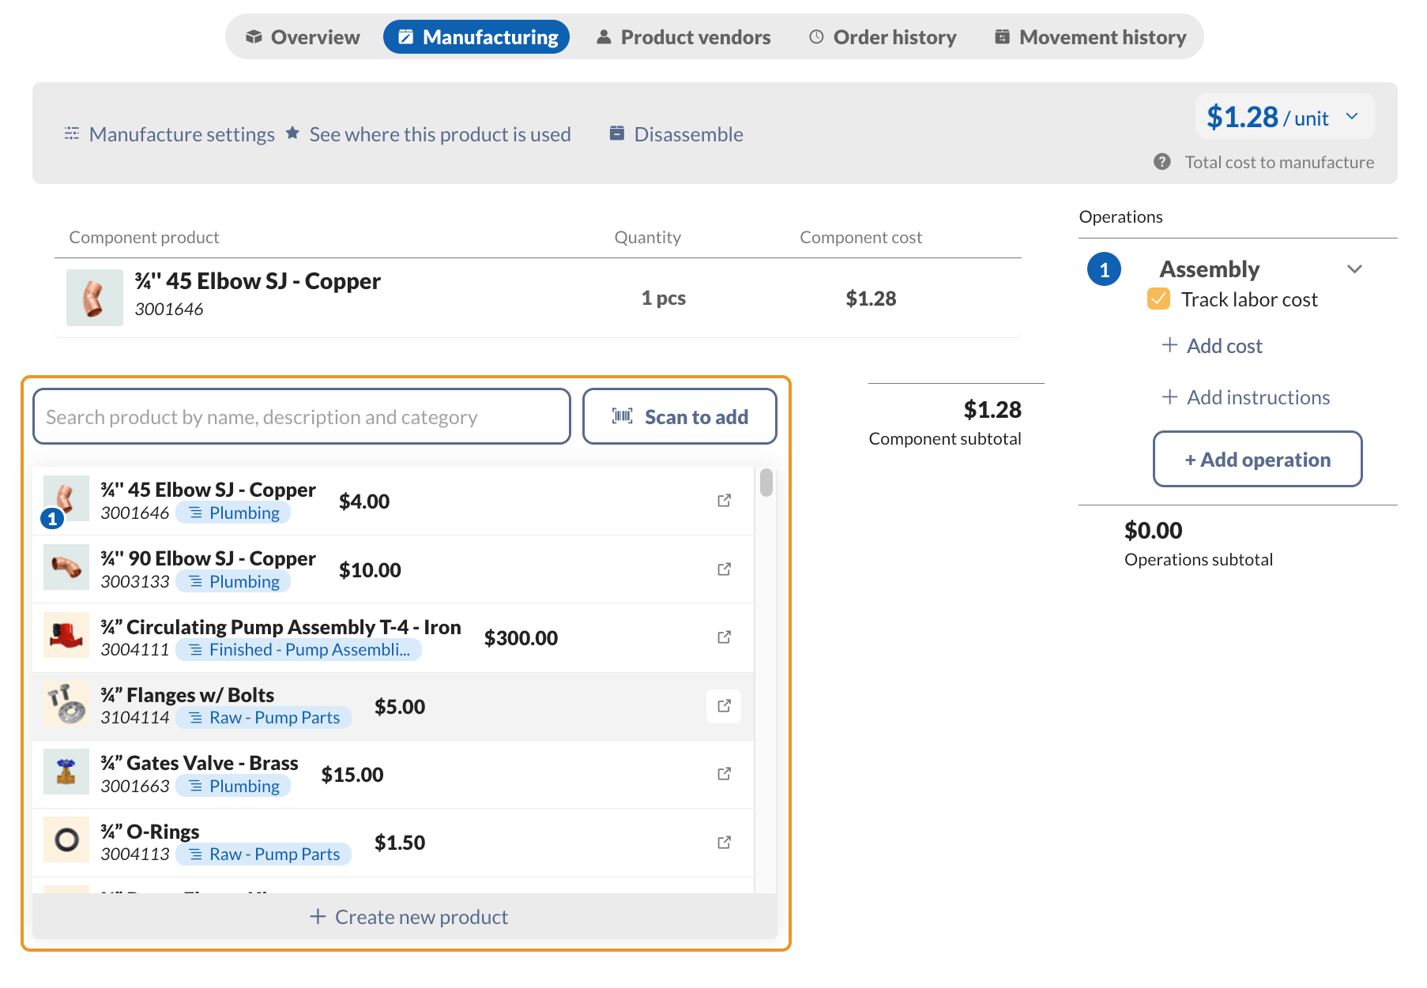Open external link for ¾" 90 Elbow SJ
The width and height of the screenshot is (1427, 988).
click(724, 569)
